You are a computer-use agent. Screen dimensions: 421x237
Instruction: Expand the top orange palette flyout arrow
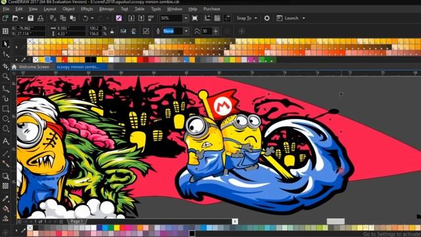click(16, 47)
